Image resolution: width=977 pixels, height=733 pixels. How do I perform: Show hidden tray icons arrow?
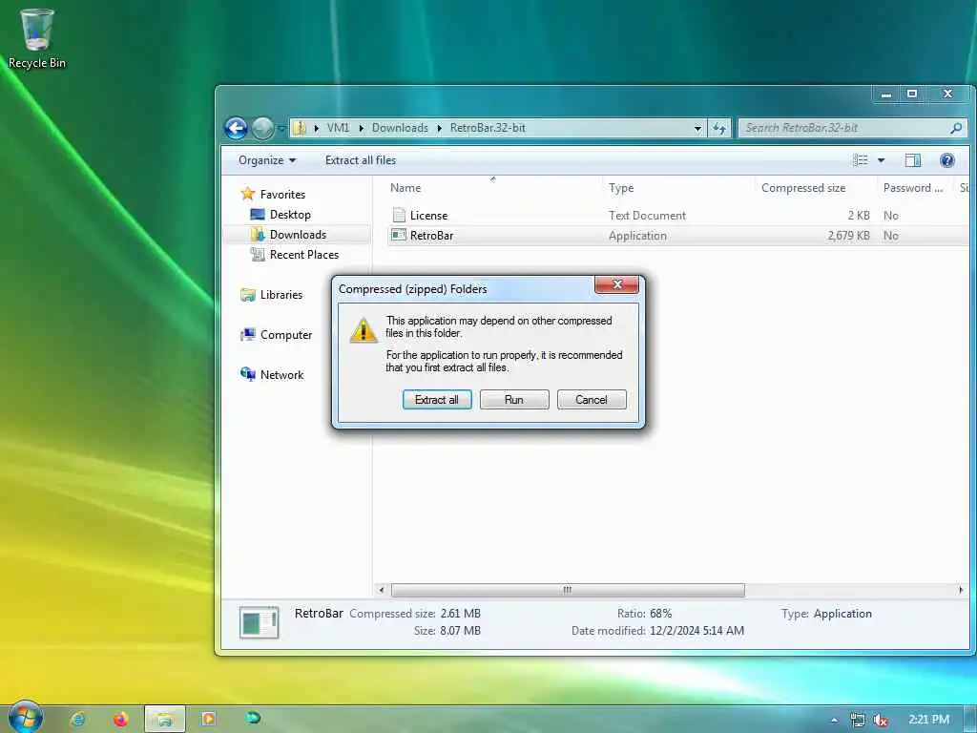(x=834, y=720)
